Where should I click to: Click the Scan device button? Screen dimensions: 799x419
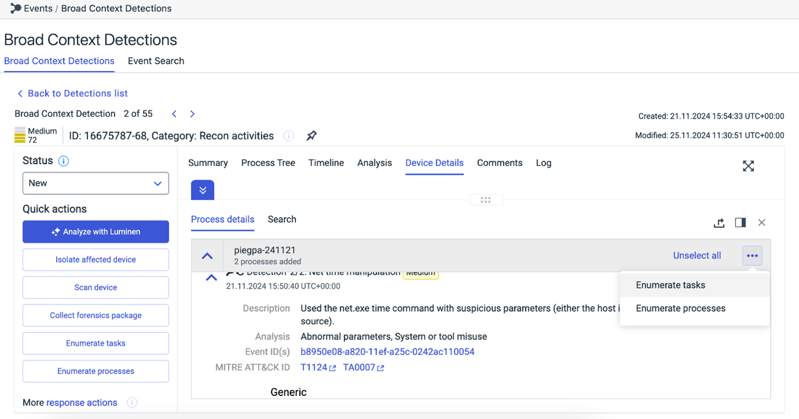click(96, 288)
